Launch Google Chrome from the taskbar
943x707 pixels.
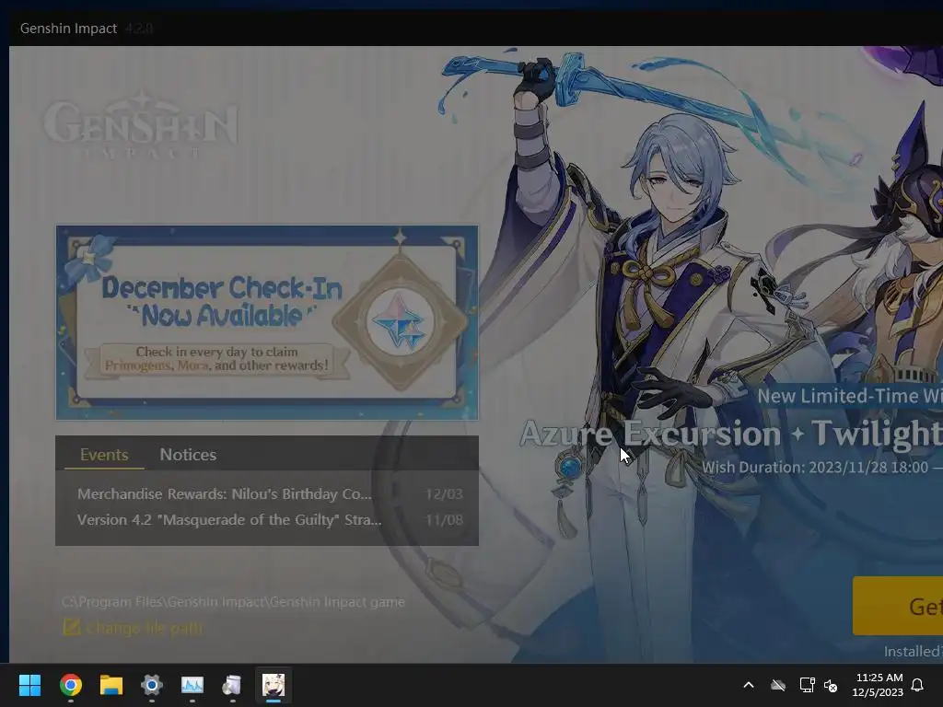(x=70, y=685)
